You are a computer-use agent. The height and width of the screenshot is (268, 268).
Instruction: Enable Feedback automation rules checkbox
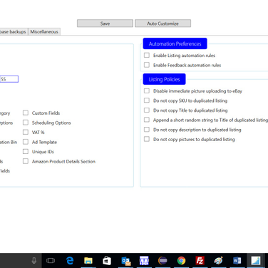point(147,65)
